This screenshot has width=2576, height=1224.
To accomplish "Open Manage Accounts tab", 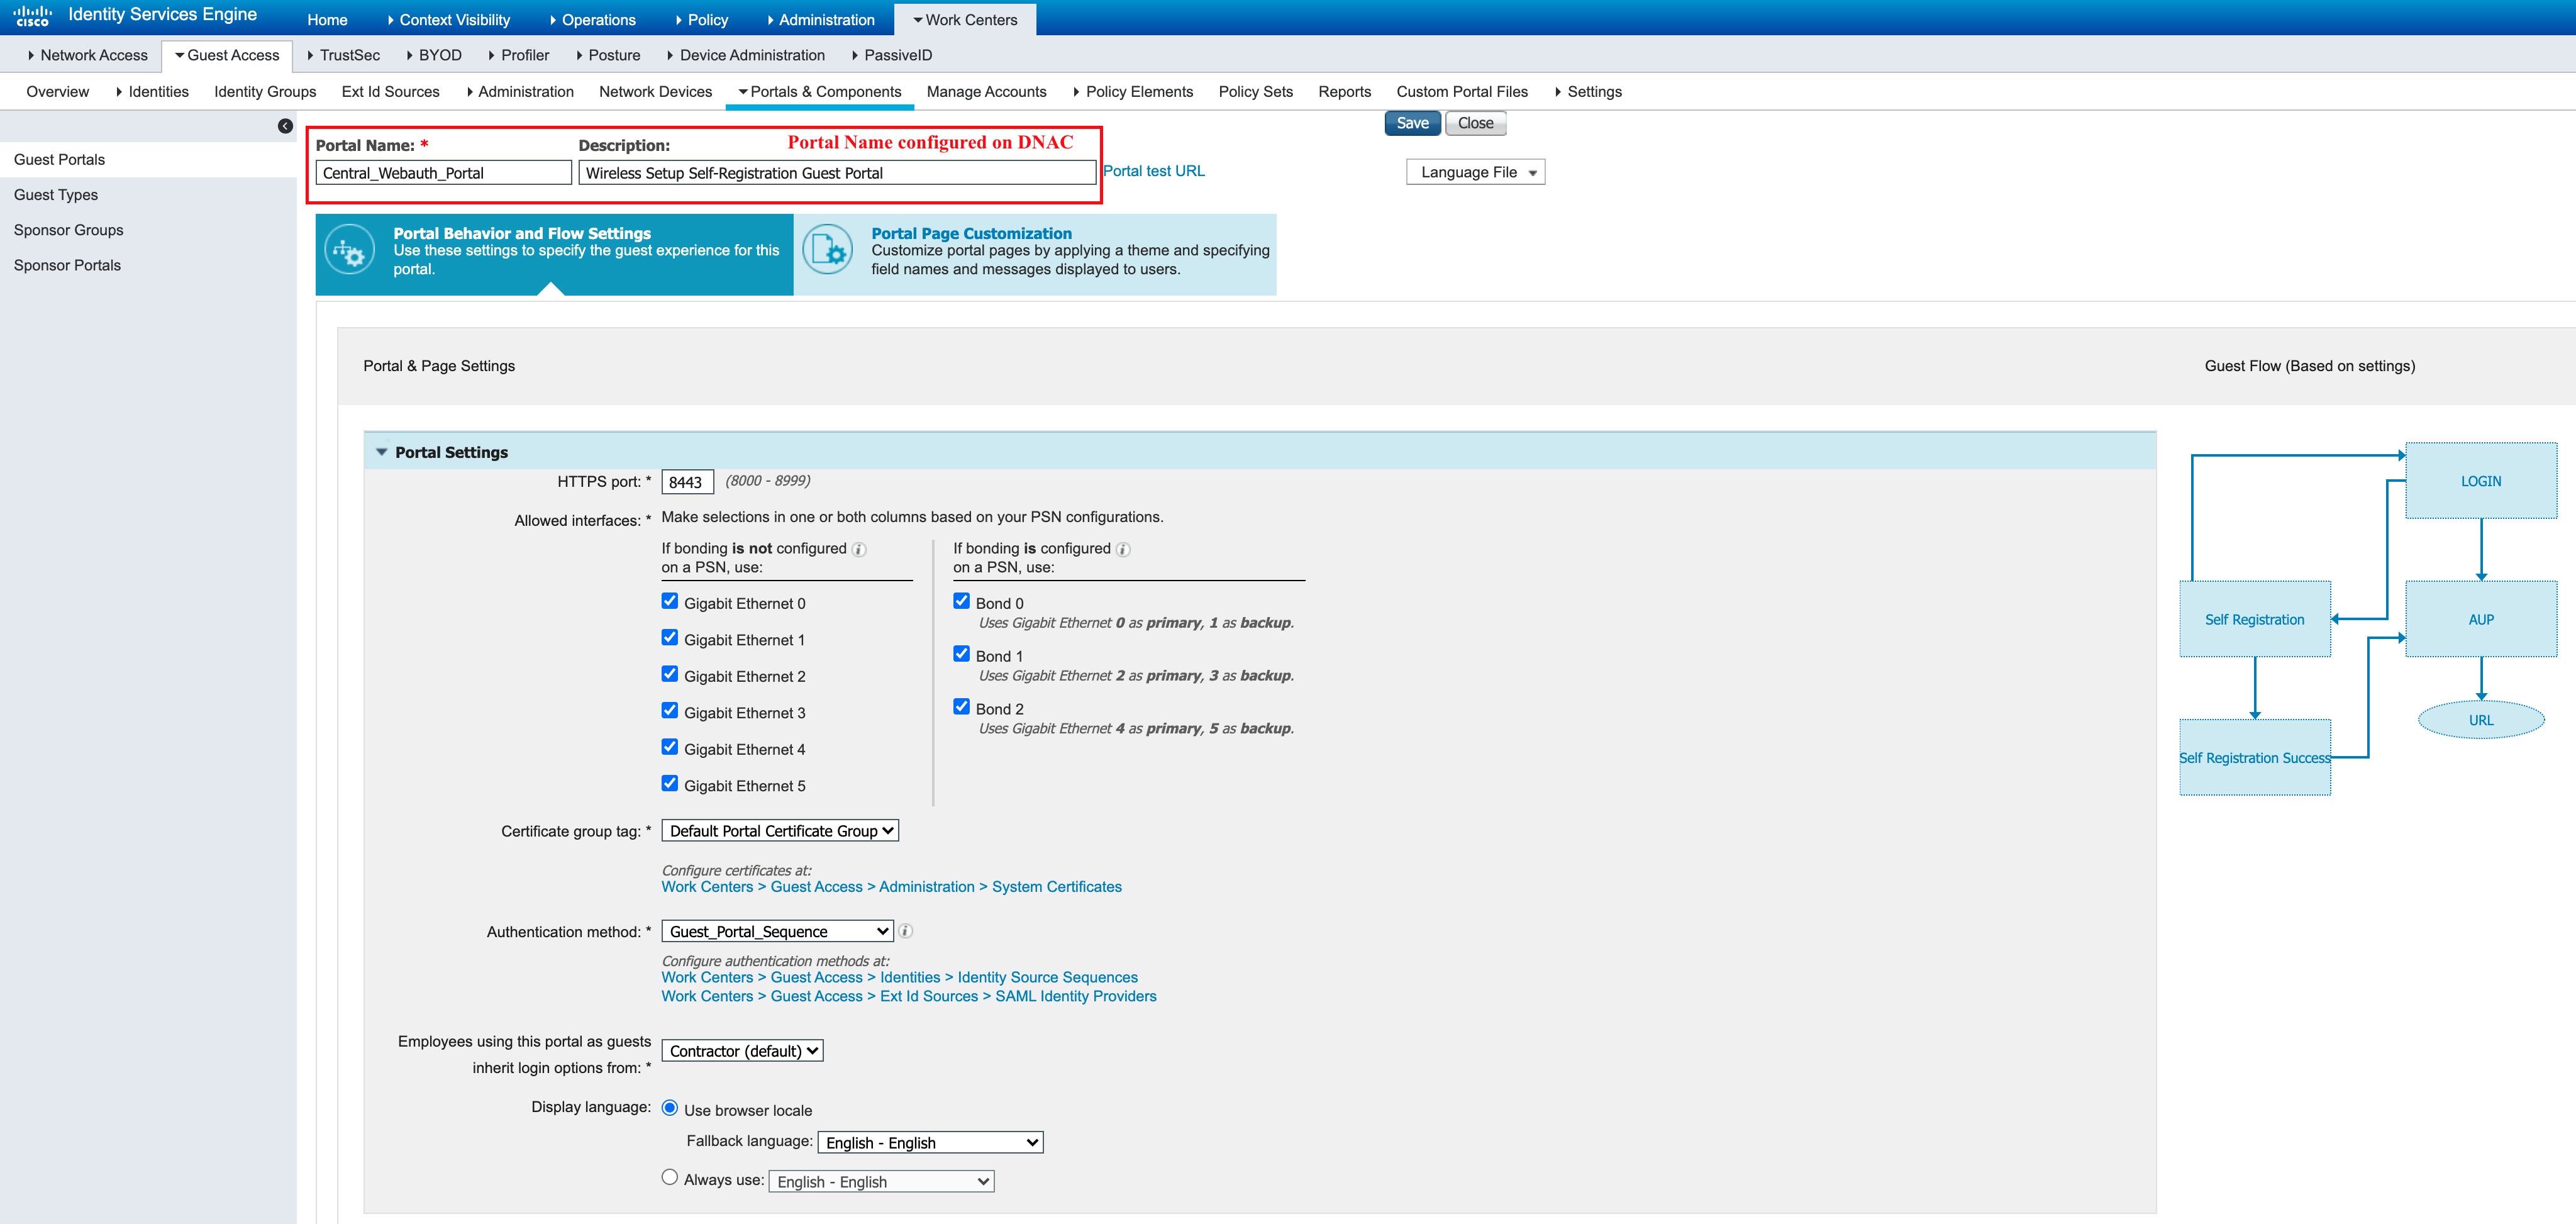I will click(986, 92).
